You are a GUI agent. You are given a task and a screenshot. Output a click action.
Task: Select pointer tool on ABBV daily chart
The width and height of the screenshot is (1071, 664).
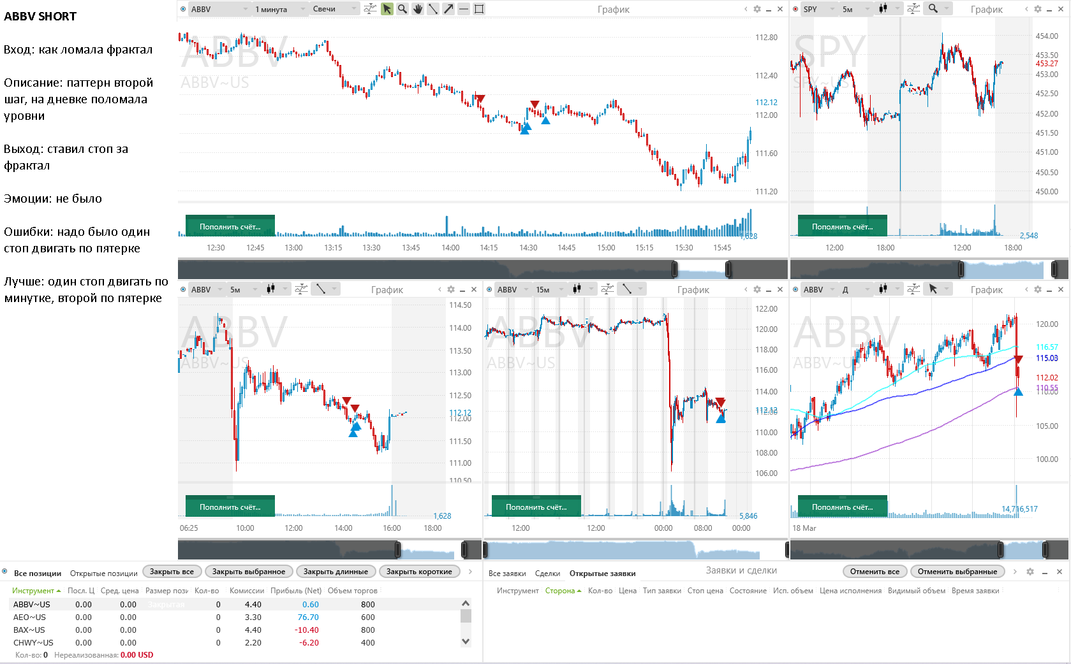933,289
